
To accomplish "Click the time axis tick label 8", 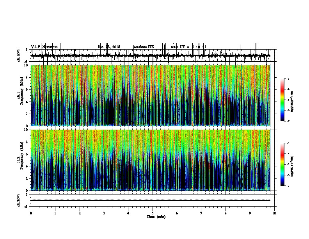I will click(226, 213).
